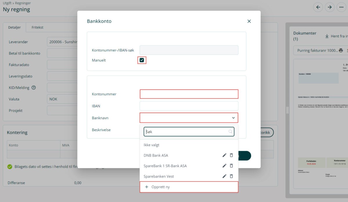
Task: Print the Purring document
Action: coord(341,50)
